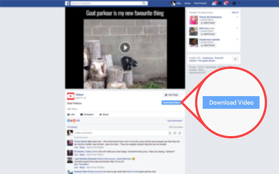
Task: Click the Facebook logo in the top bar
Action: 67,3
